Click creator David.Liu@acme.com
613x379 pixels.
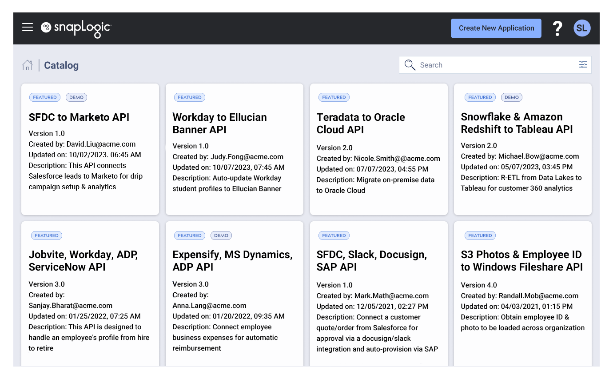pyautogui.click(x=101, y=144)
